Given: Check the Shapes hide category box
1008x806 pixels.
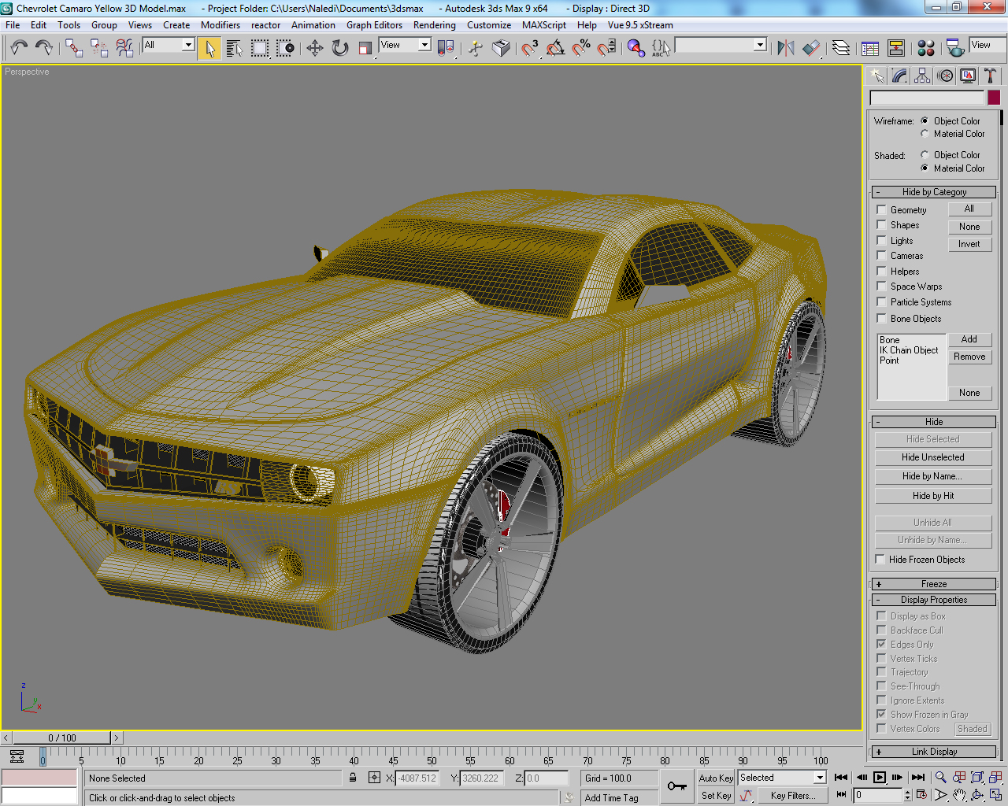Looking at the screenshot, I should click(x=881, y=225).
